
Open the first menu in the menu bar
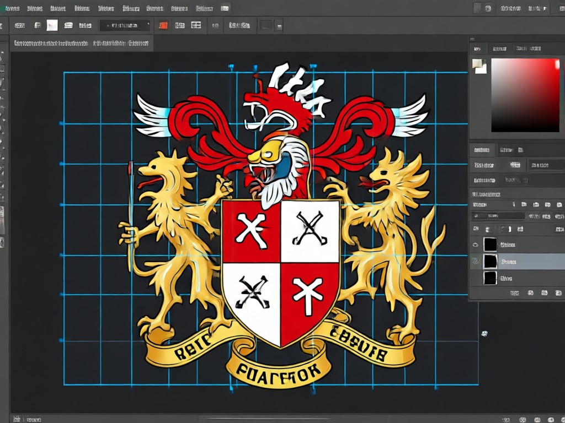tap(12, 8)
